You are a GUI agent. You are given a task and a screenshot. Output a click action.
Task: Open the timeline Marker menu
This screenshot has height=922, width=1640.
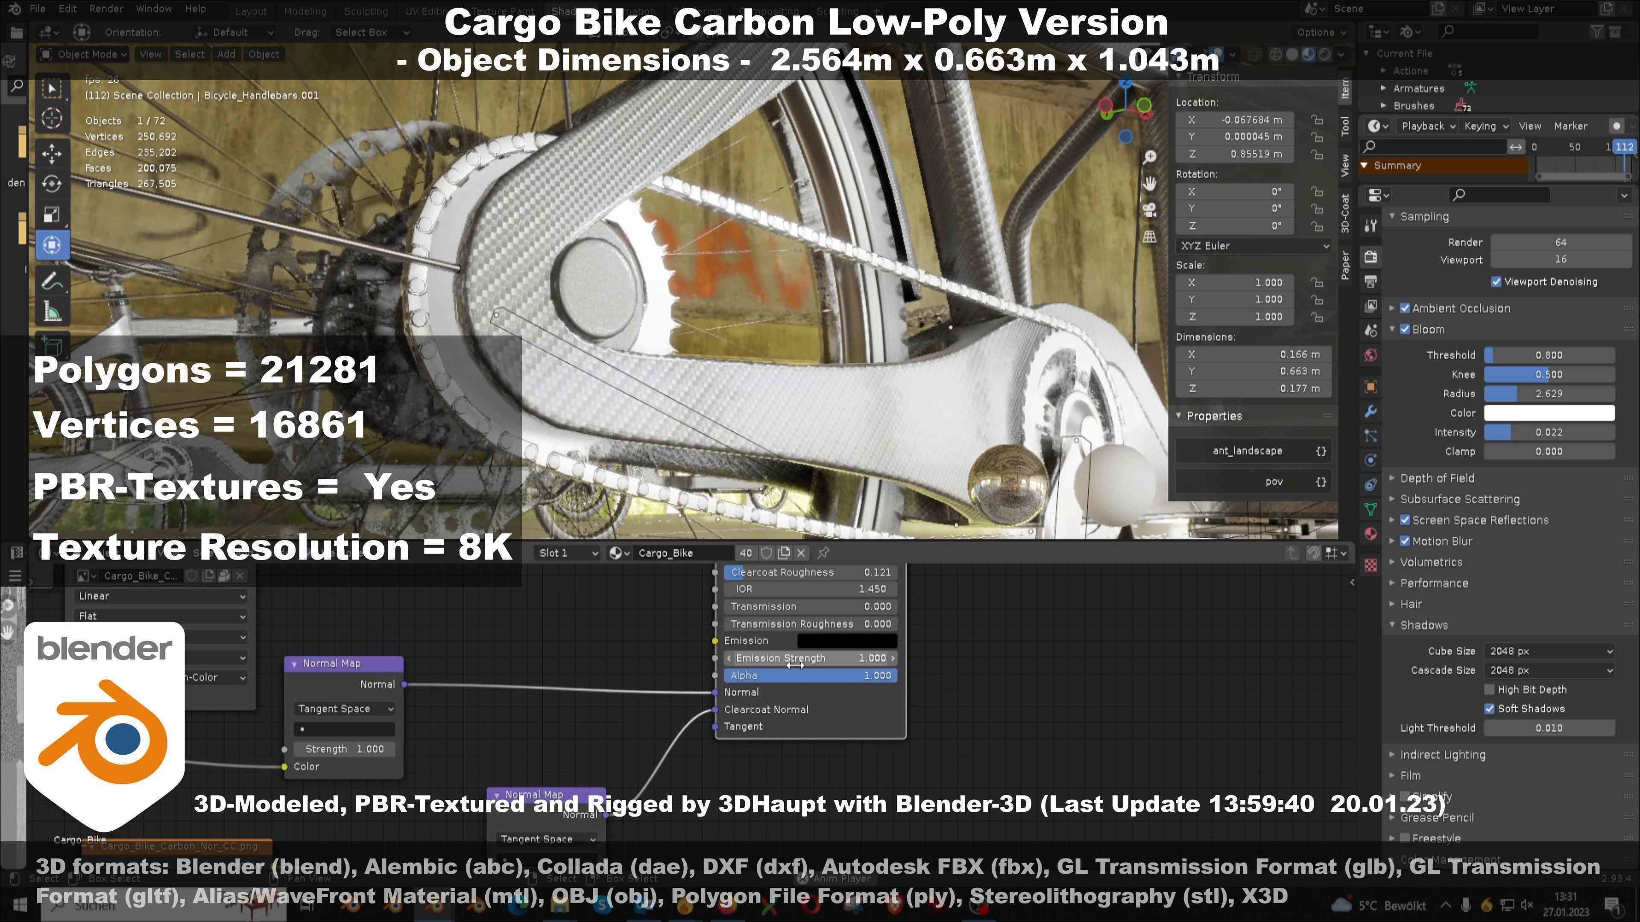1571,126
